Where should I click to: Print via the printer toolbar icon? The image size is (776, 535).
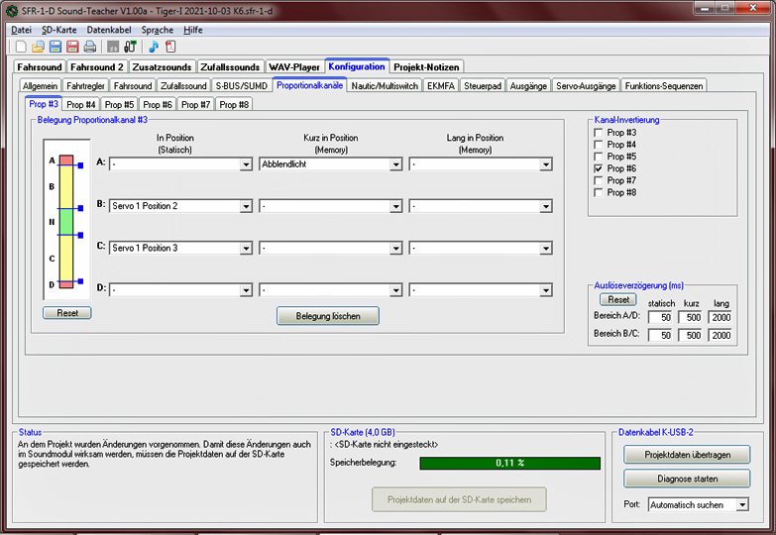pos(89,47)
